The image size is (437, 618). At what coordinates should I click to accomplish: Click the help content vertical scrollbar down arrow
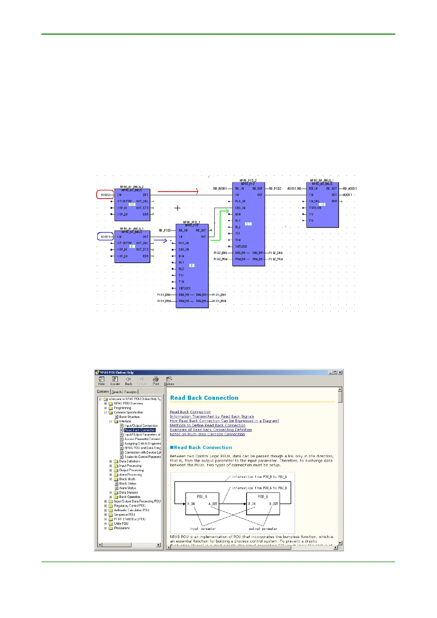[x=340, y=542]
